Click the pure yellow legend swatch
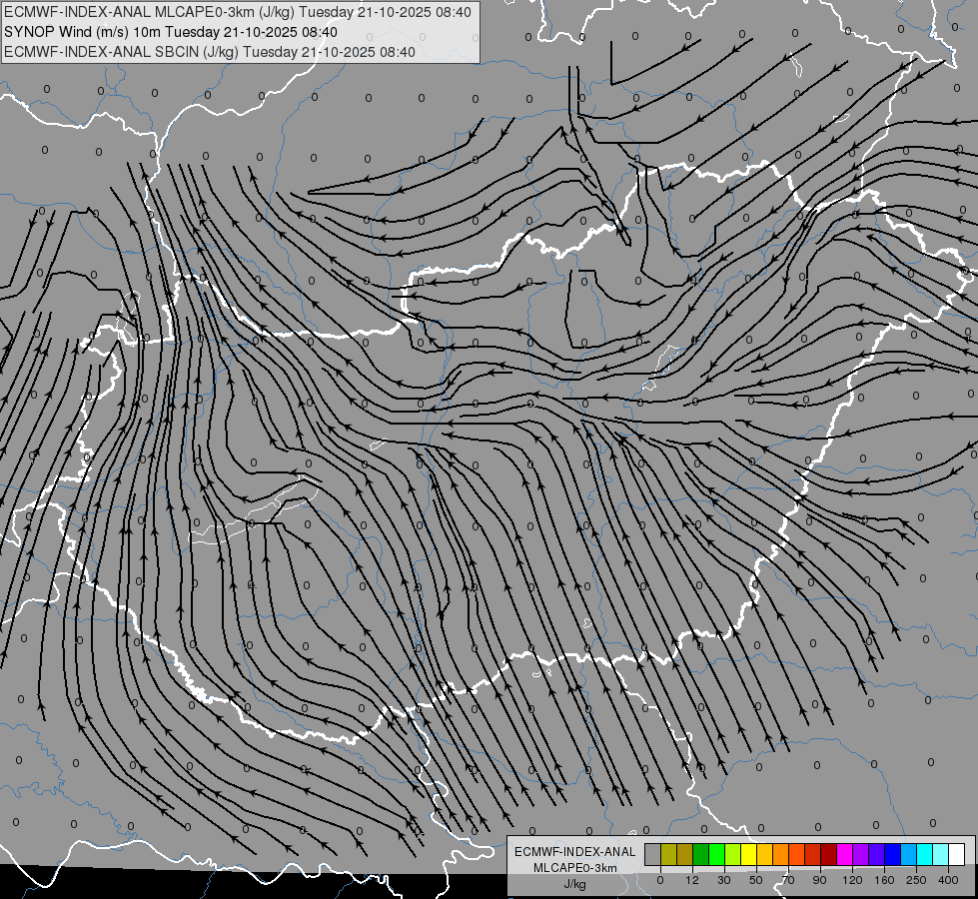The image size is (978, 899). (748, 854)
